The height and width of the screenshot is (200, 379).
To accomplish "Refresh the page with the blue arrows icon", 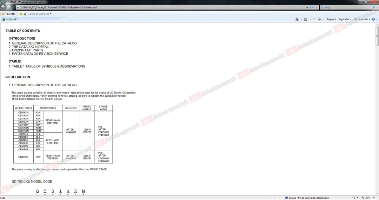I will pos(311,7).
